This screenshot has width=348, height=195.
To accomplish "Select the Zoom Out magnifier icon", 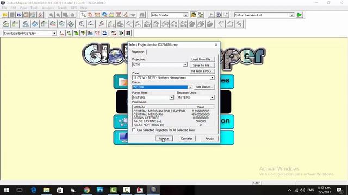I will click(x=58, y=15).
